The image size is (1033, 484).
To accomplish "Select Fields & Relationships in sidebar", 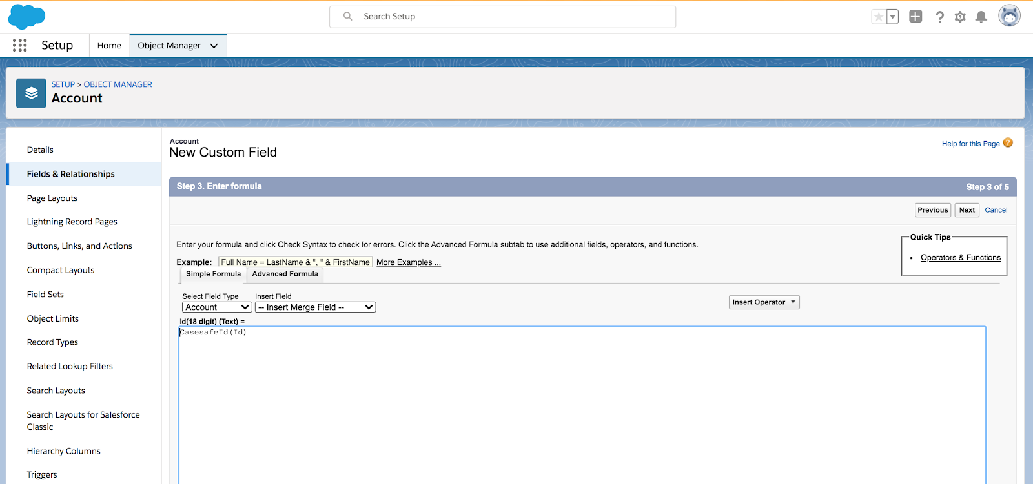I will coord(84,174).
